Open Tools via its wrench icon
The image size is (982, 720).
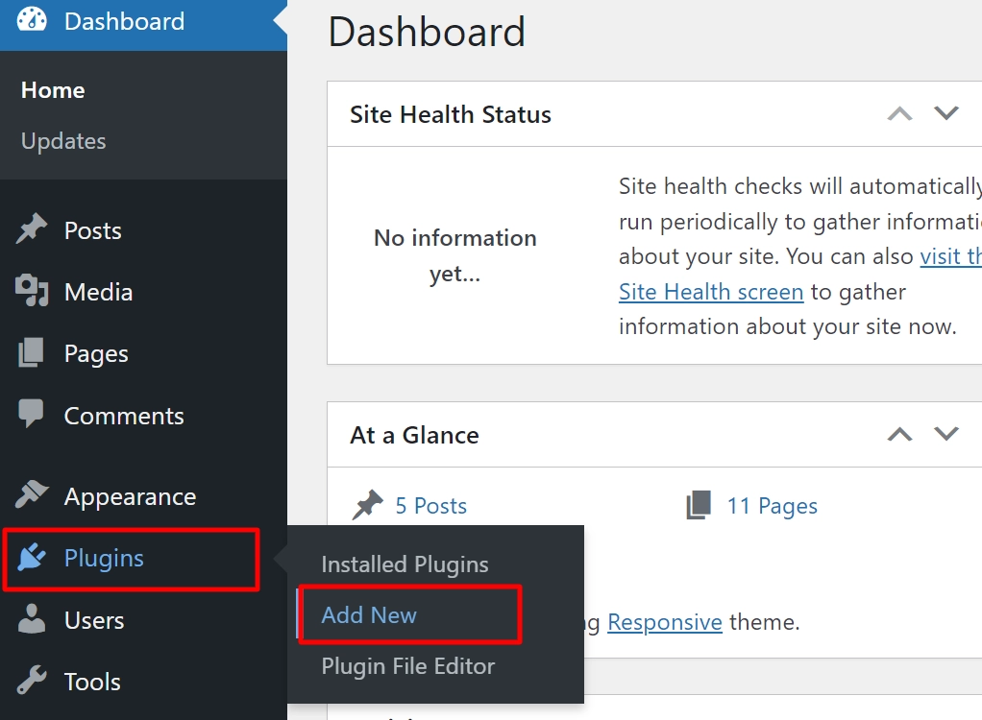(x=31, y=682)
